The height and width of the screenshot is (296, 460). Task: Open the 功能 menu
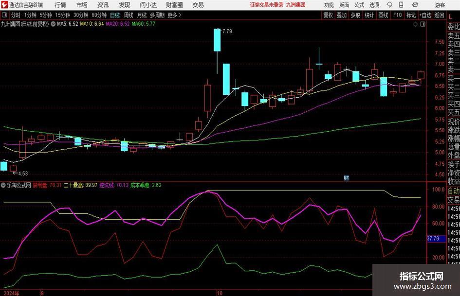(x=329, y=5)
